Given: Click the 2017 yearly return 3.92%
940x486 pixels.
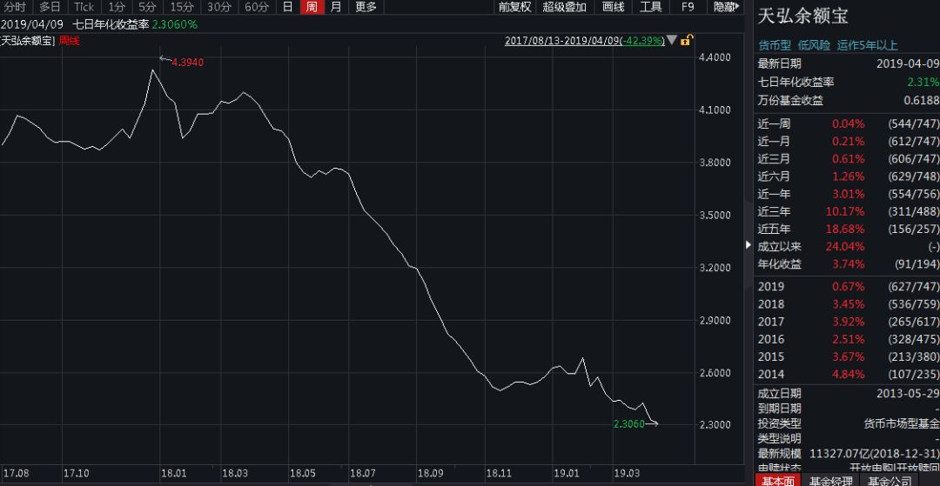Looking at the screenshot, I should click(x=848, y=322).
